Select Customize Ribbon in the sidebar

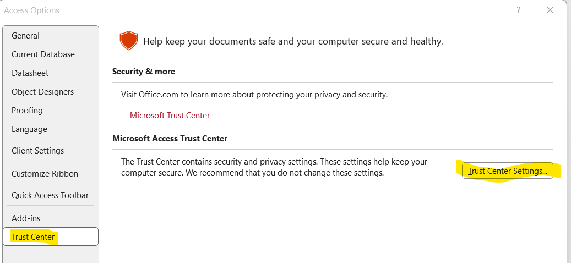pyautogui.click(x=45, y=174)
